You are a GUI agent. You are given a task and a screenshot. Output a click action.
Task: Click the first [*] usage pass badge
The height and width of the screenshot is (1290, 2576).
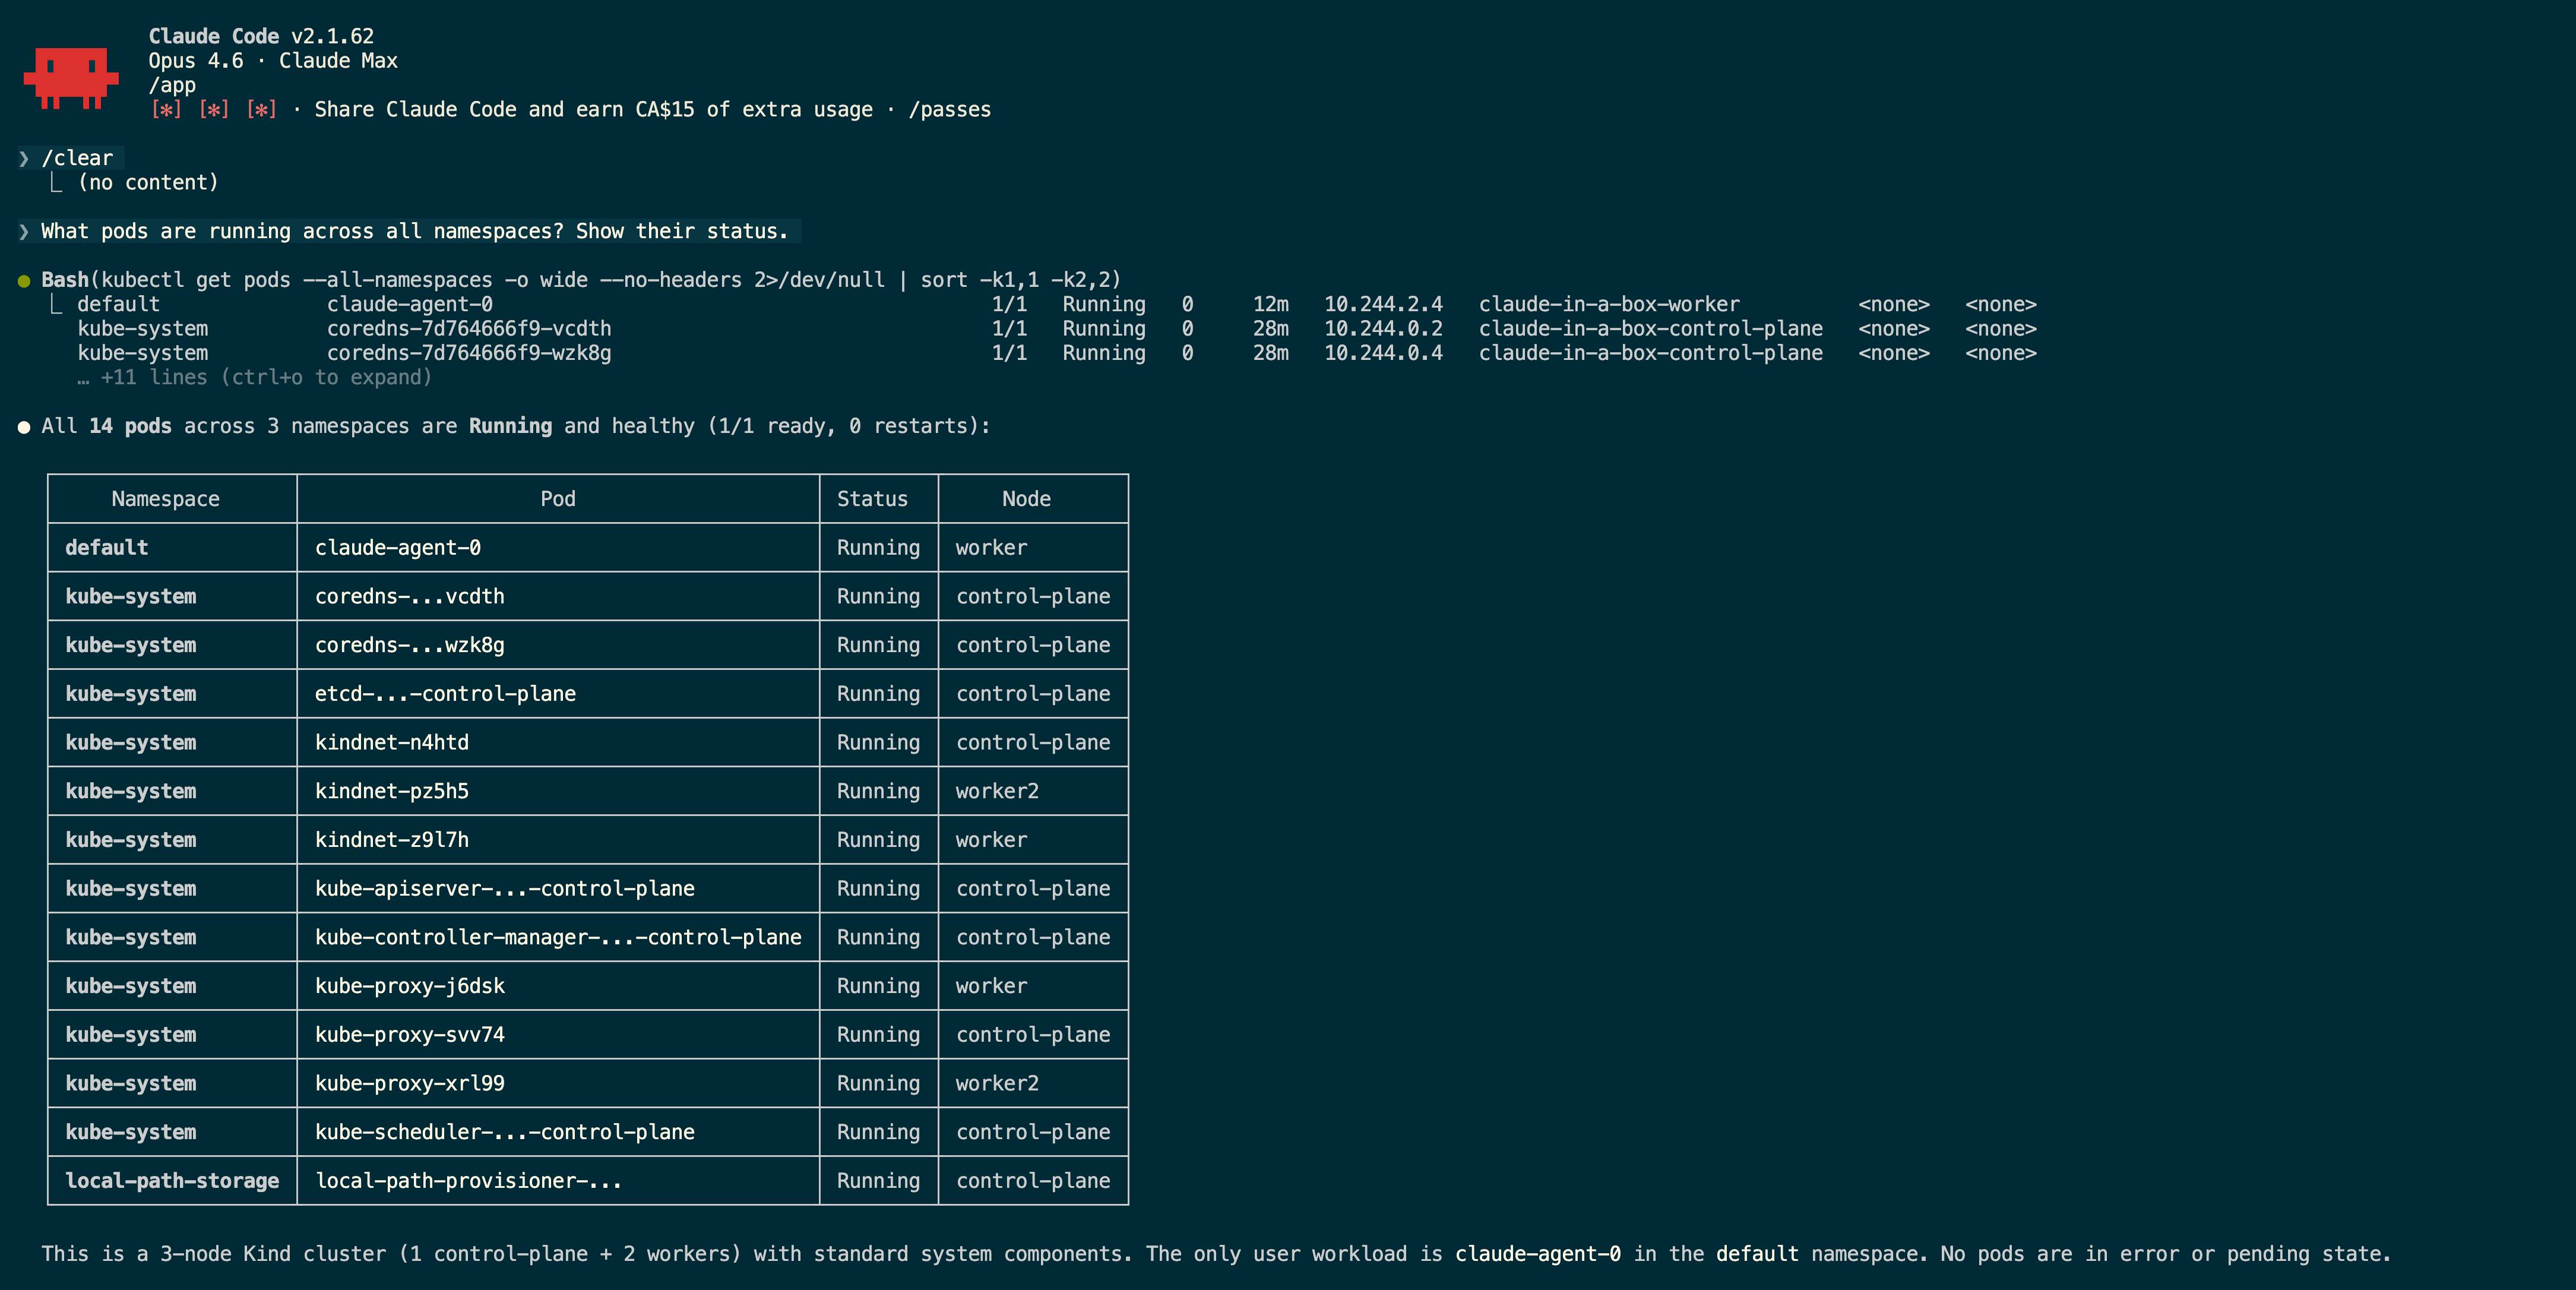pyautogui.click(x=168, y=110)
